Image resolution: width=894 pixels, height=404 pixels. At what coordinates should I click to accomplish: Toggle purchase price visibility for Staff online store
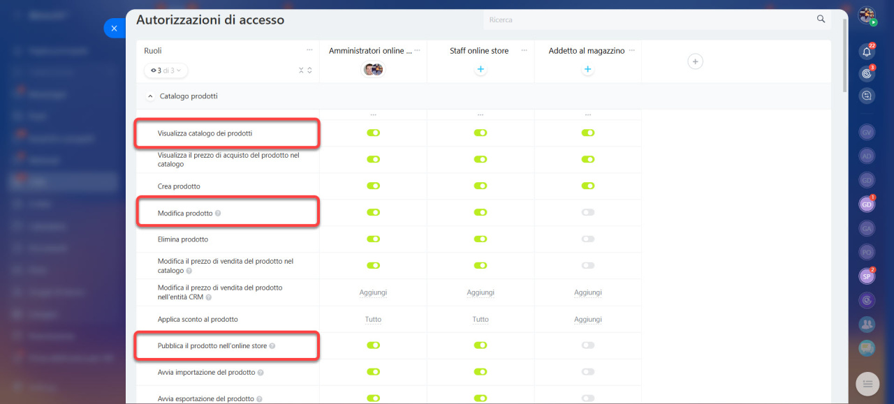pyautogui.click(x=481, y=159)
